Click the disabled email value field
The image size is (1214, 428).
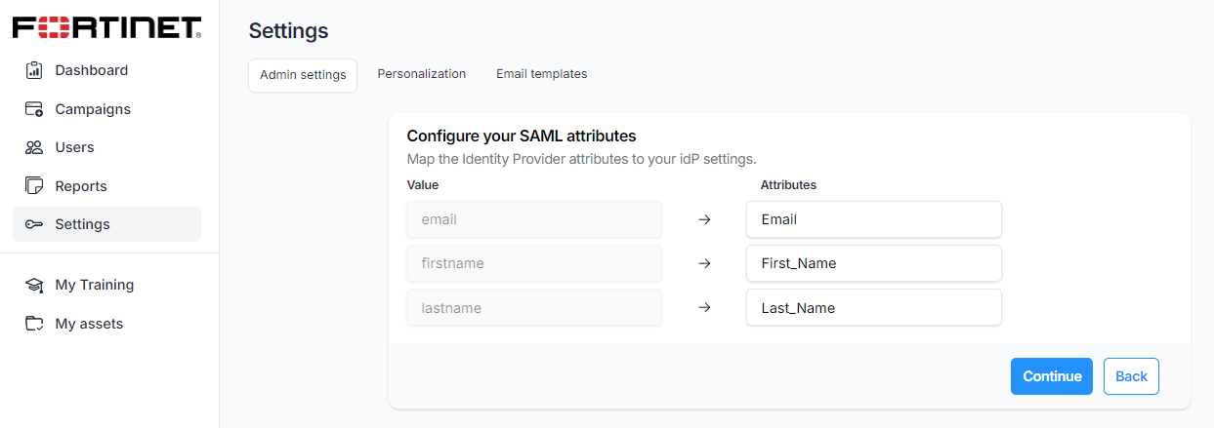point(534,219)
